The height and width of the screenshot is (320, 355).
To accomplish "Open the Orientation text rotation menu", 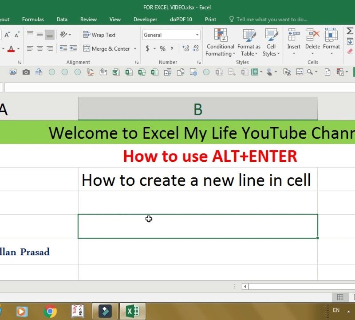I will [65, 35].
